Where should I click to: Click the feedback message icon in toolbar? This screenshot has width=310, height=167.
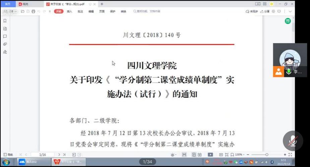(279, 11)
